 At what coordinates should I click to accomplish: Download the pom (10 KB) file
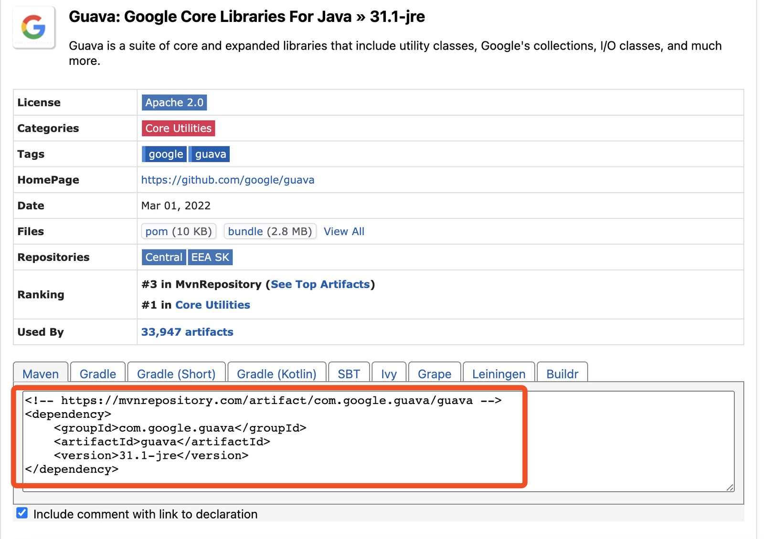(x=179, y=231)
